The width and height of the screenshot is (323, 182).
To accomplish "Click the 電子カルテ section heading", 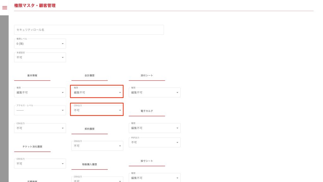I will coord(147,111).
